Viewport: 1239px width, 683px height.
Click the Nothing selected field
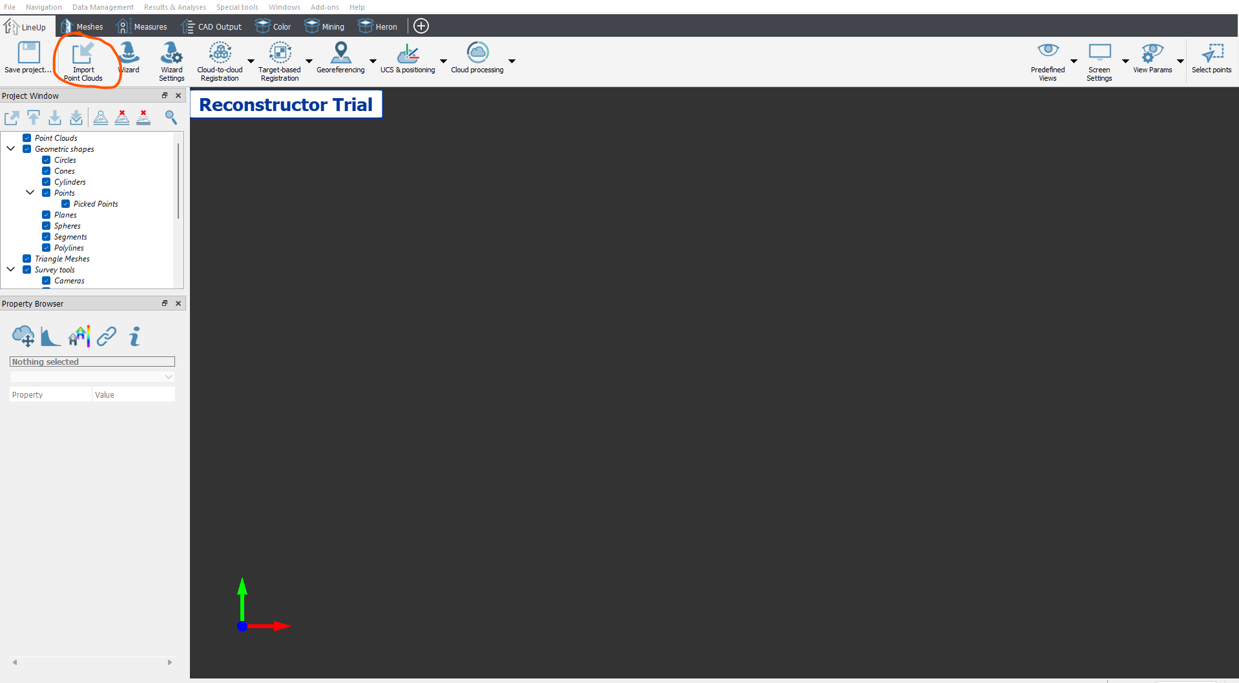(92, 362)
